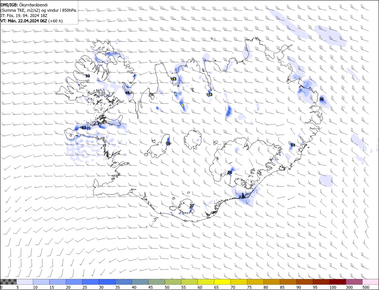The image size is (379, 290).
Task: Pick the legend swatch between 70 and 75
Action: pyautogui.click(x=239, y=282)
